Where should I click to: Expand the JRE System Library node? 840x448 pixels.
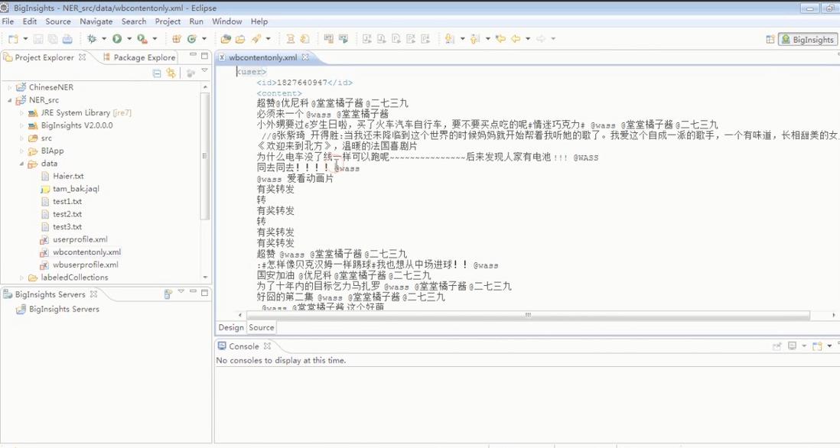point(22,113)
